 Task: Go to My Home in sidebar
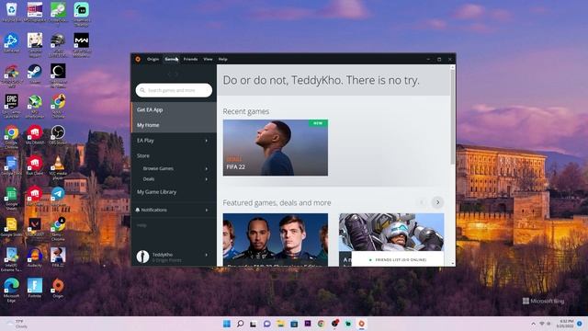click(174, 125)
